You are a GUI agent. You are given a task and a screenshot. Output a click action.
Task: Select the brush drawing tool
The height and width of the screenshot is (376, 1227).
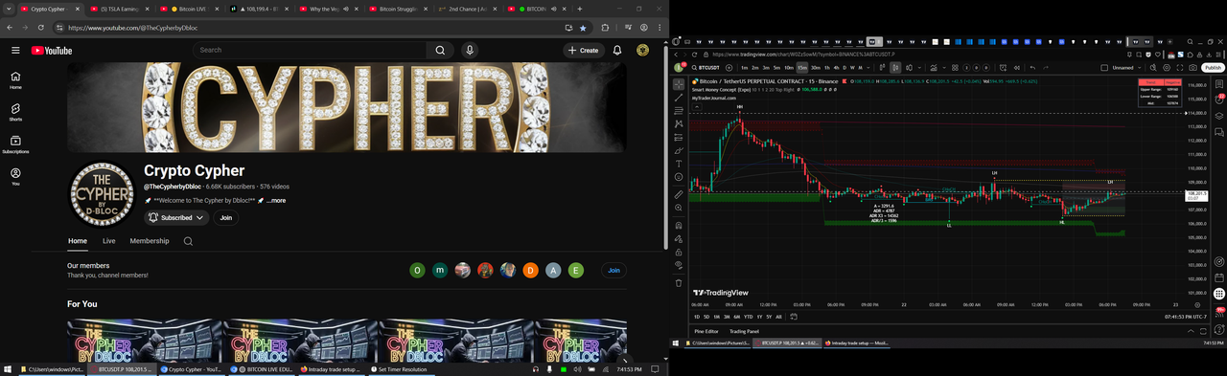(679, 150)
